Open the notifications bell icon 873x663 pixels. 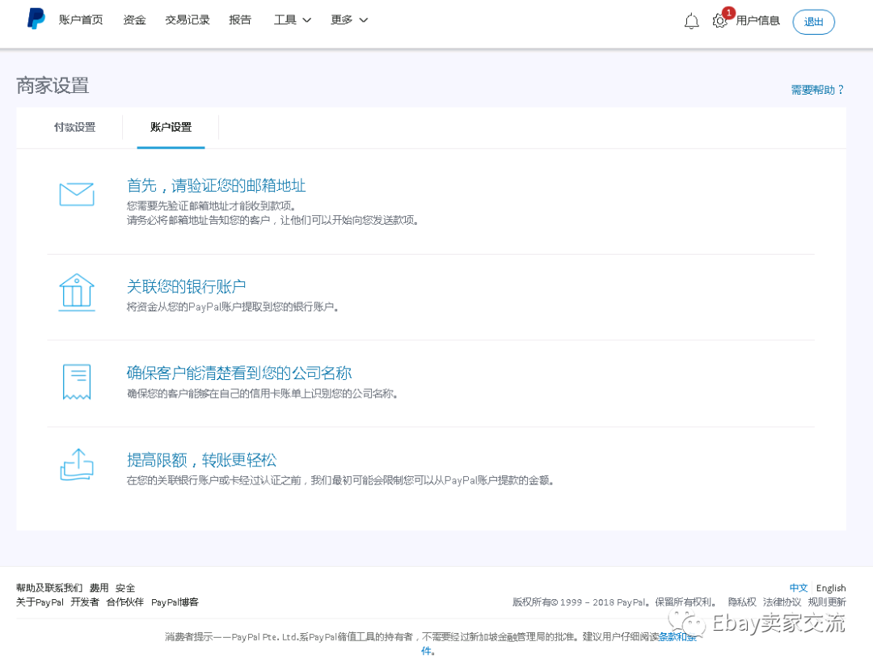click(691, 21)
